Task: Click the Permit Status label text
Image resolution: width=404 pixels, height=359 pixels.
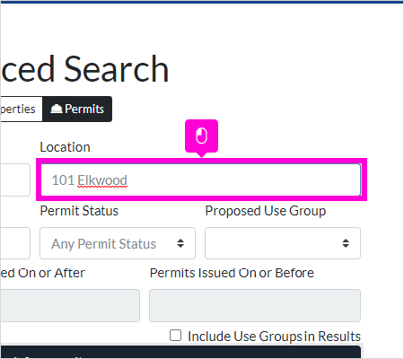Action: [x=79, y=211]
